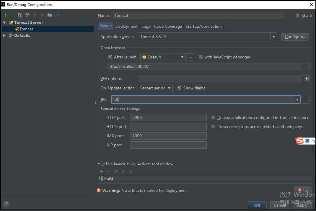Click the HTTPs port field

168,127
